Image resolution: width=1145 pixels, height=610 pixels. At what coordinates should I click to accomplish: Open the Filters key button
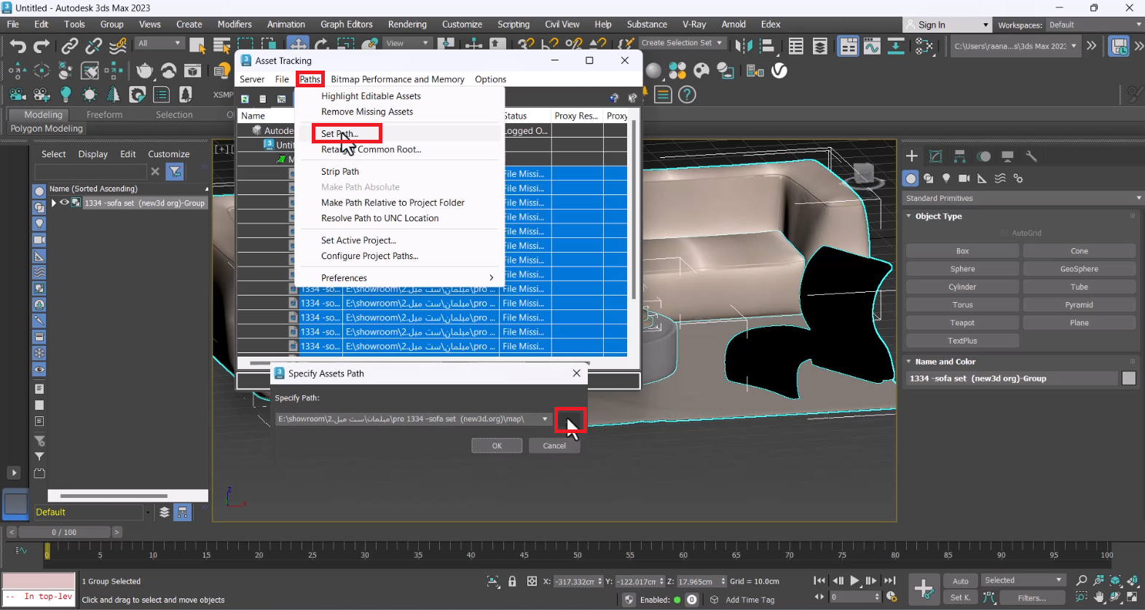click(1031, 598)
